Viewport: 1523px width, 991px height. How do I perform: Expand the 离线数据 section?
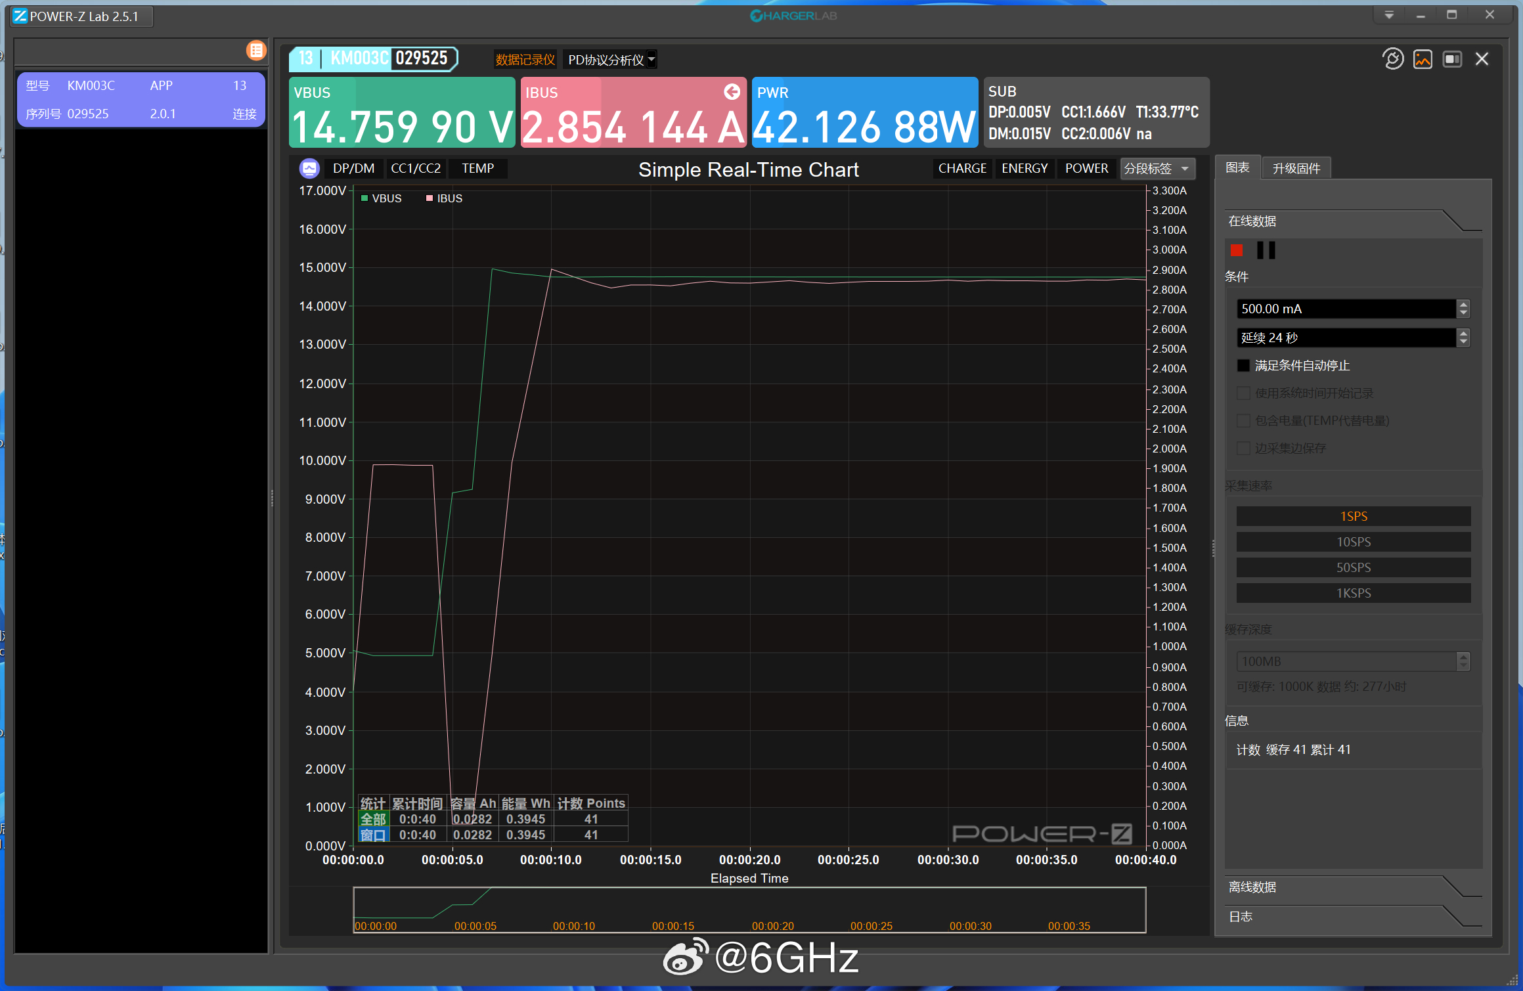click(1353, 887)
